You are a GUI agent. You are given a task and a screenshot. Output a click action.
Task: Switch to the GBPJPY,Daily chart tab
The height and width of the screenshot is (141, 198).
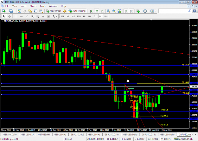coord(10,135)
